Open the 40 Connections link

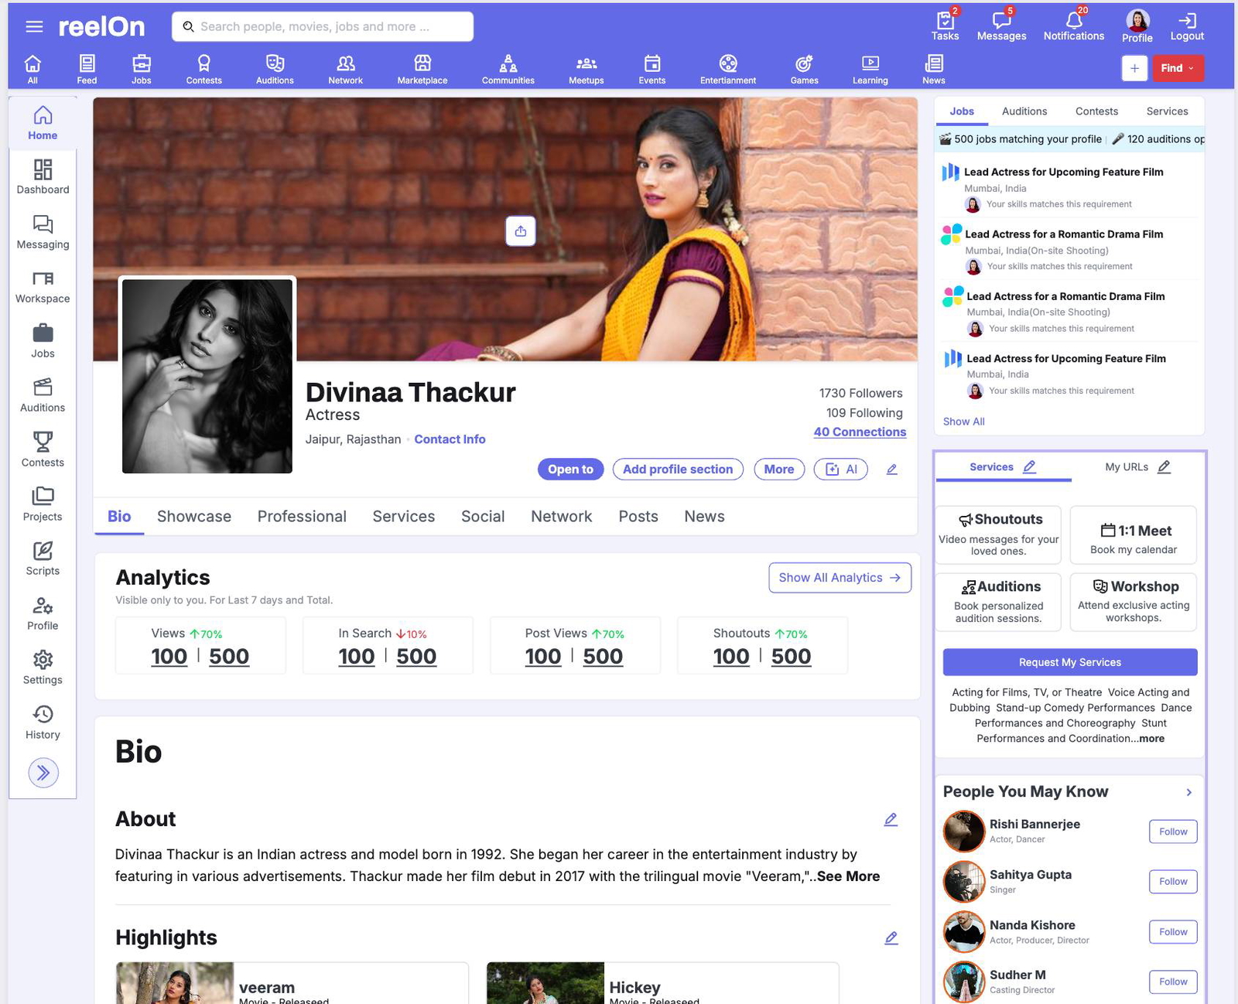[860, 432]
